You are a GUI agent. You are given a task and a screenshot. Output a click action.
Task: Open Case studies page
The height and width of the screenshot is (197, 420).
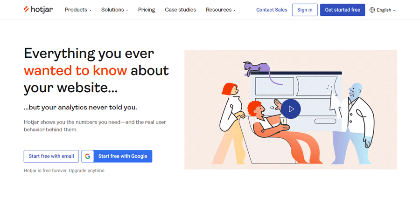[180, 10]
